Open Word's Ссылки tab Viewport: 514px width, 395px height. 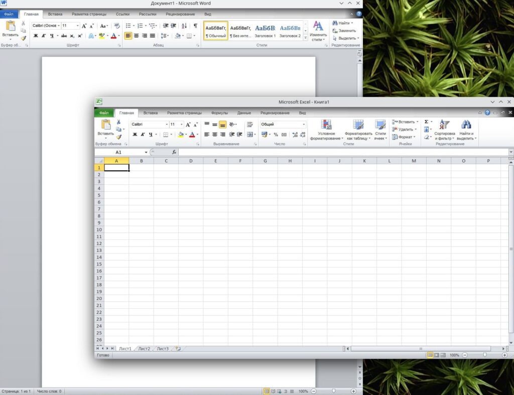point(122,14)
